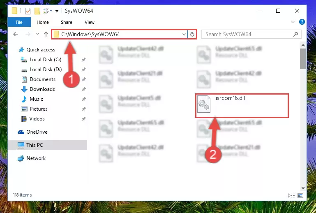Click the Documents page icon in sidebar
Viewport: 316px width, 213px height.
pyautogui.click(x=24, y=79)
